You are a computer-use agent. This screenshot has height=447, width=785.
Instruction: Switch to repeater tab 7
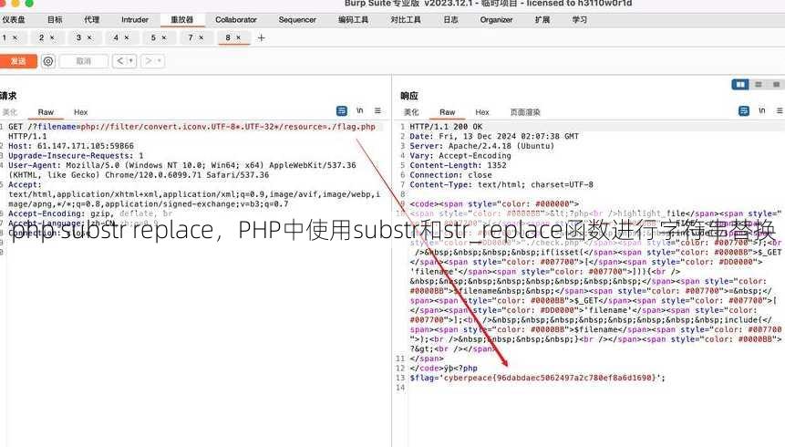(191, 37)
